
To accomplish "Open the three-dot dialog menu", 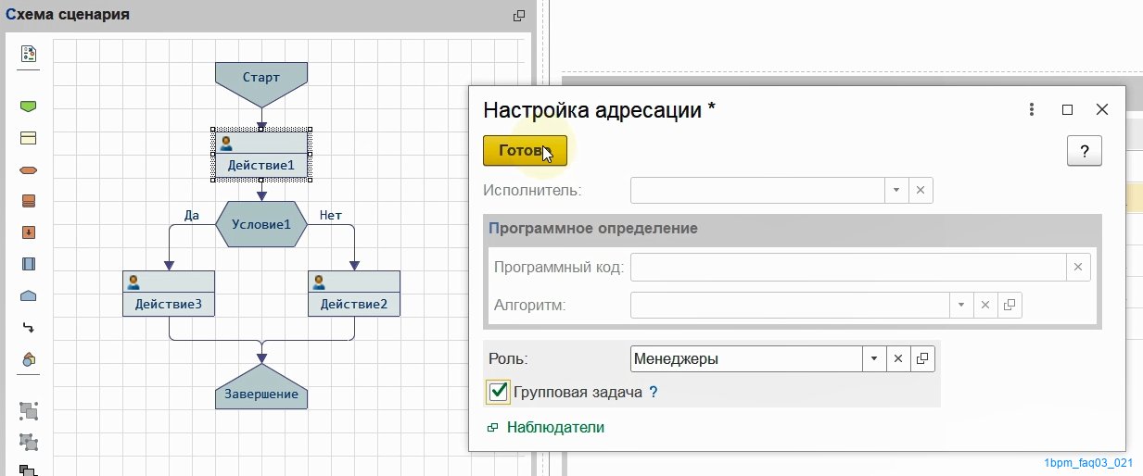I will coord(1032,109).
